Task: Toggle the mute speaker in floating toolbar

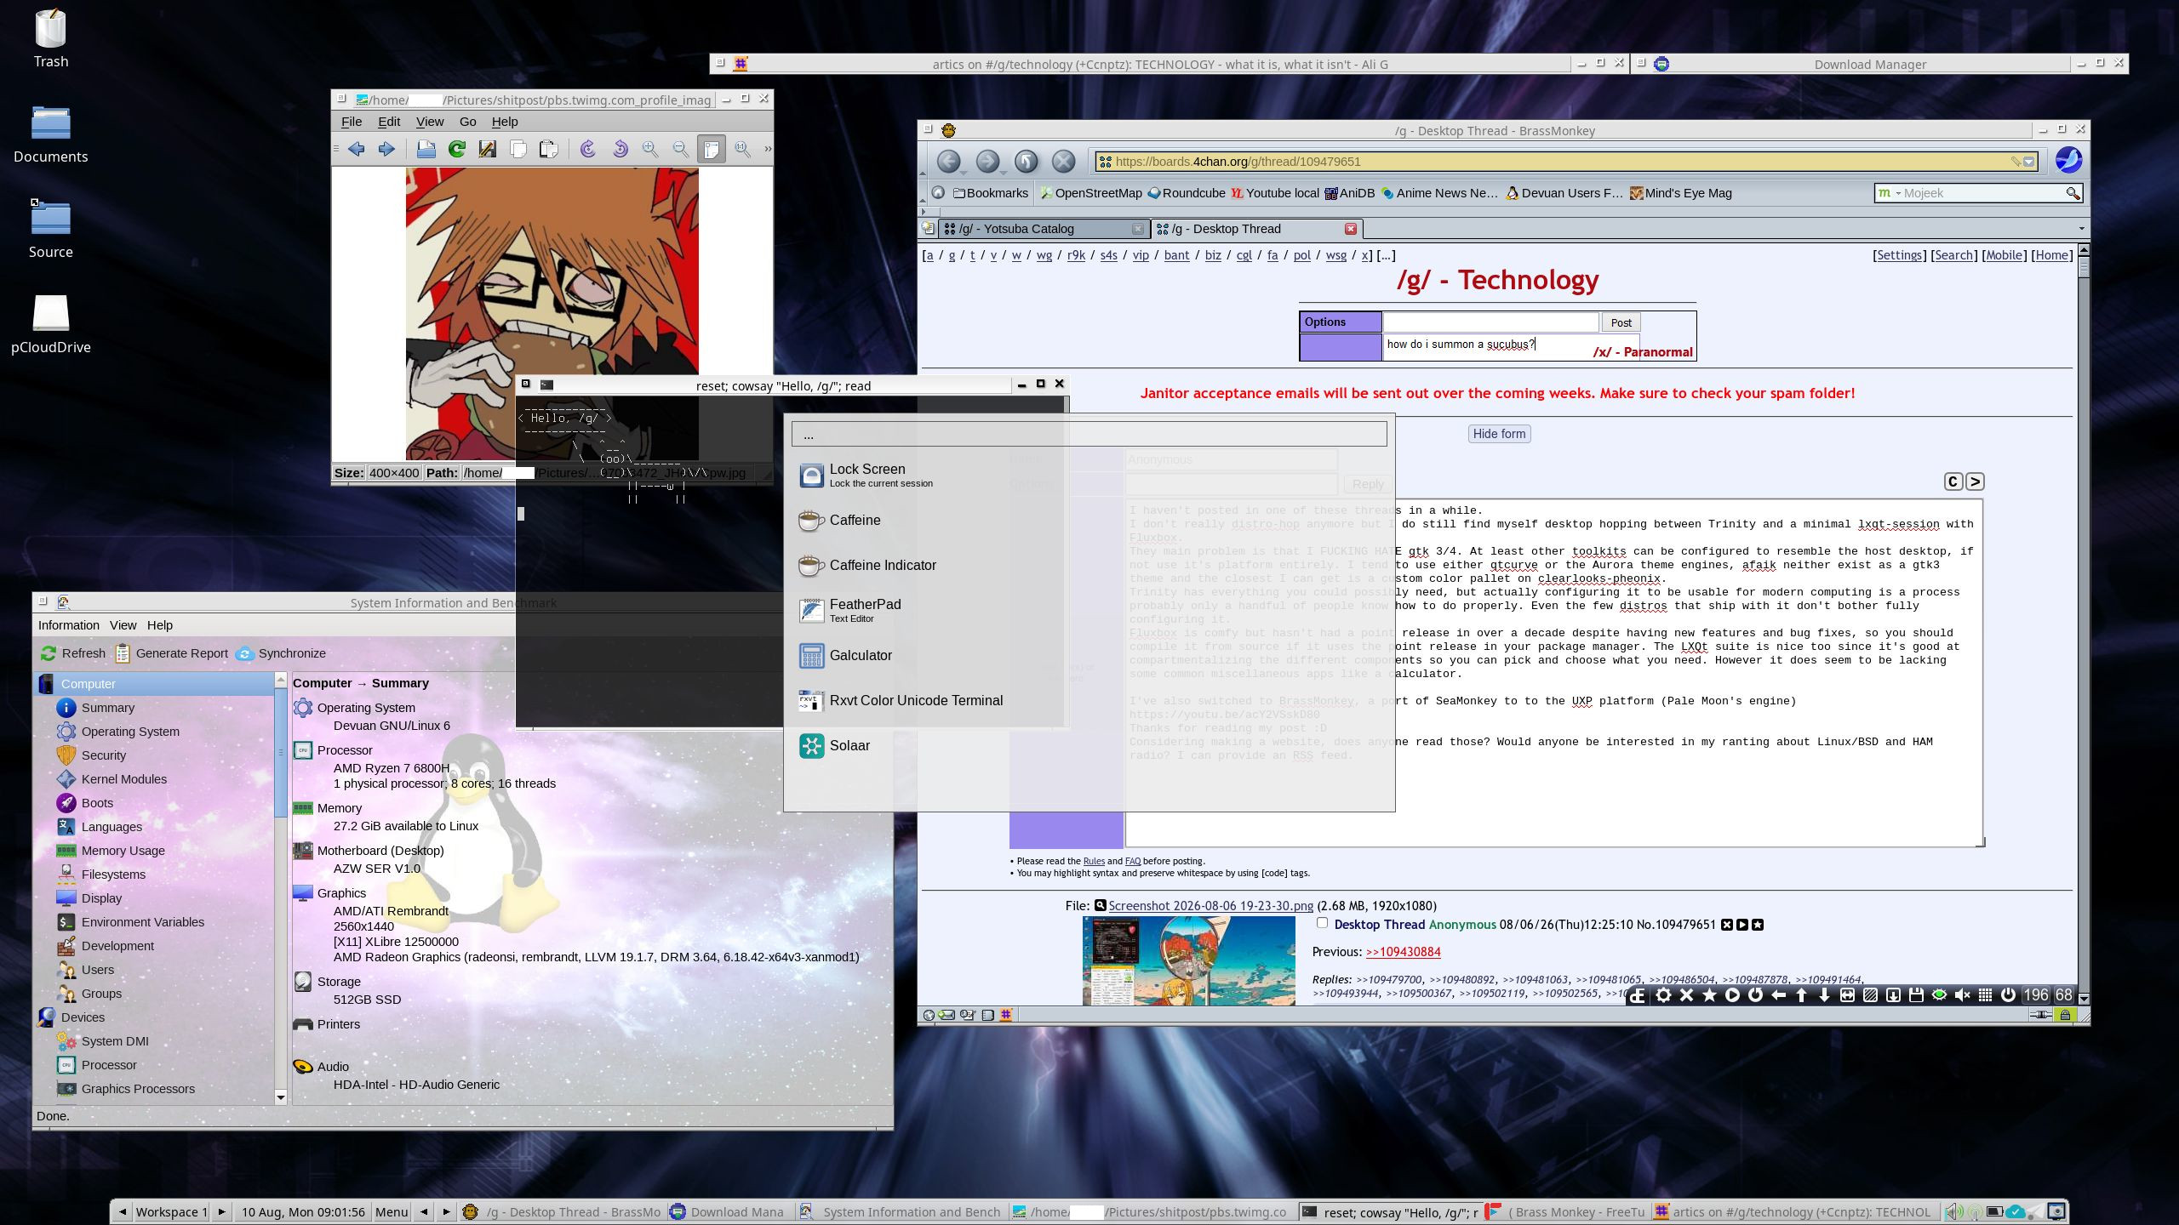Action: tap(1962, 995)
